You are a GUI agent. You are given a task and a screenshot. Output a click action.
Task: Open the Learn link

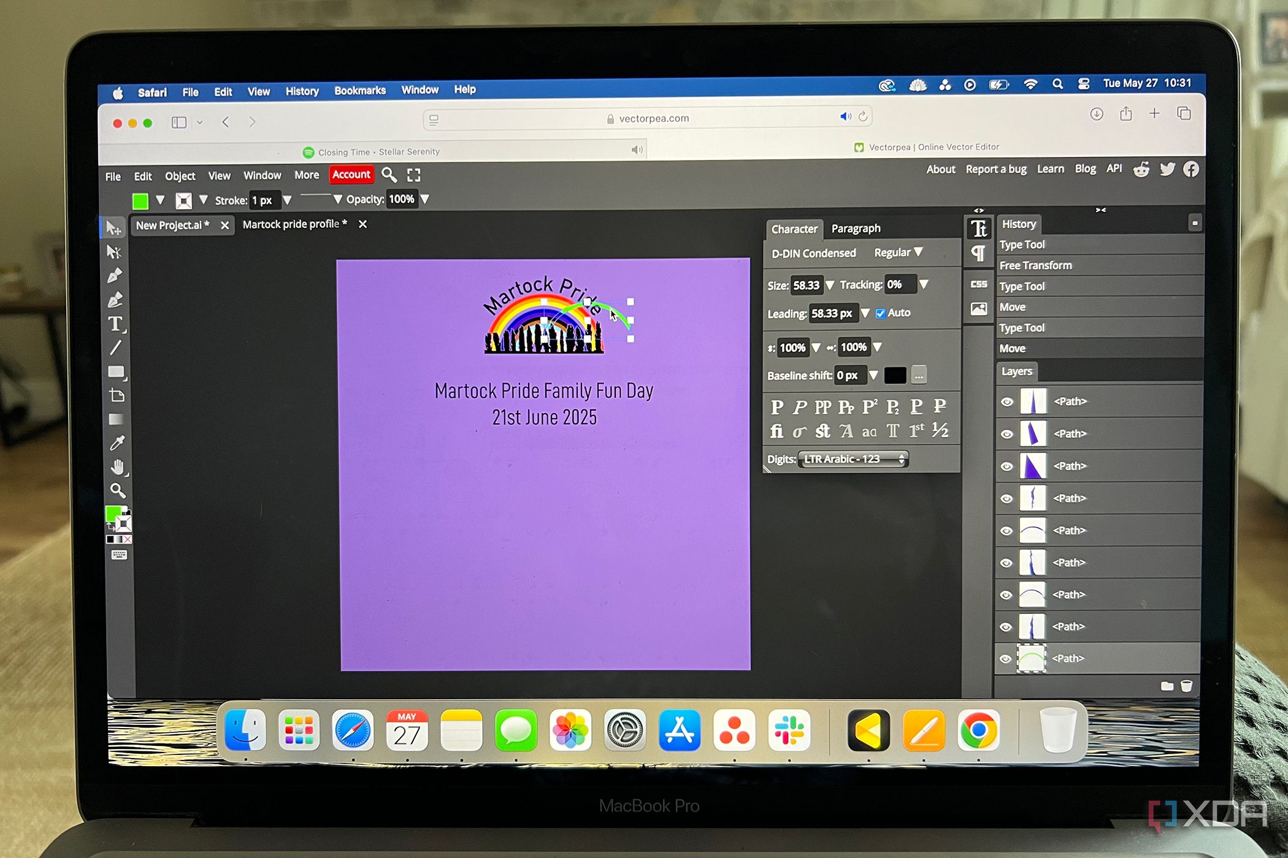coord(1050,169)
